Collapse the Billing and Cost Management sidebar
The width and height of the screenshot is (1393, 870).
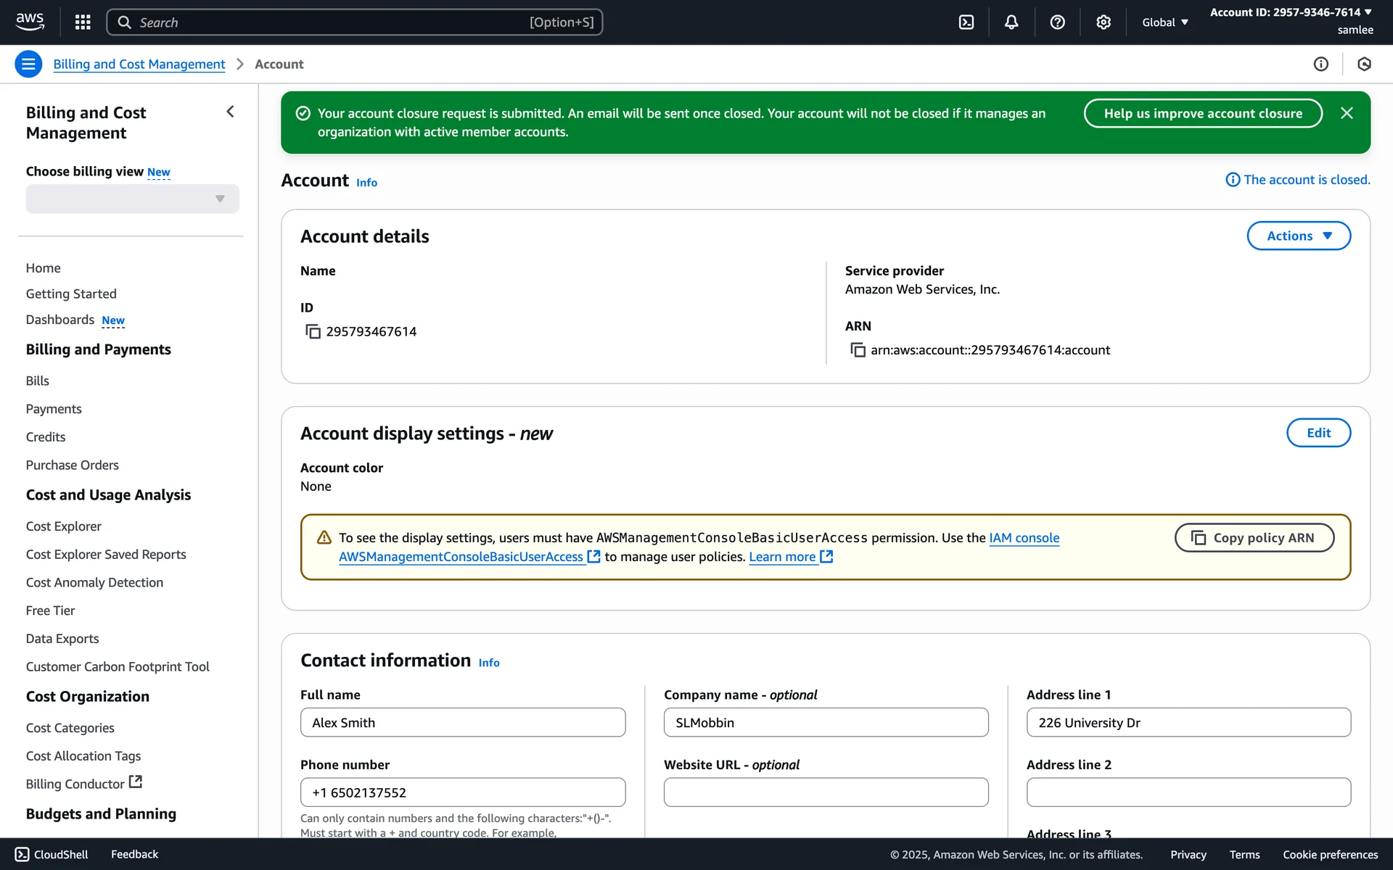[230, 112]
